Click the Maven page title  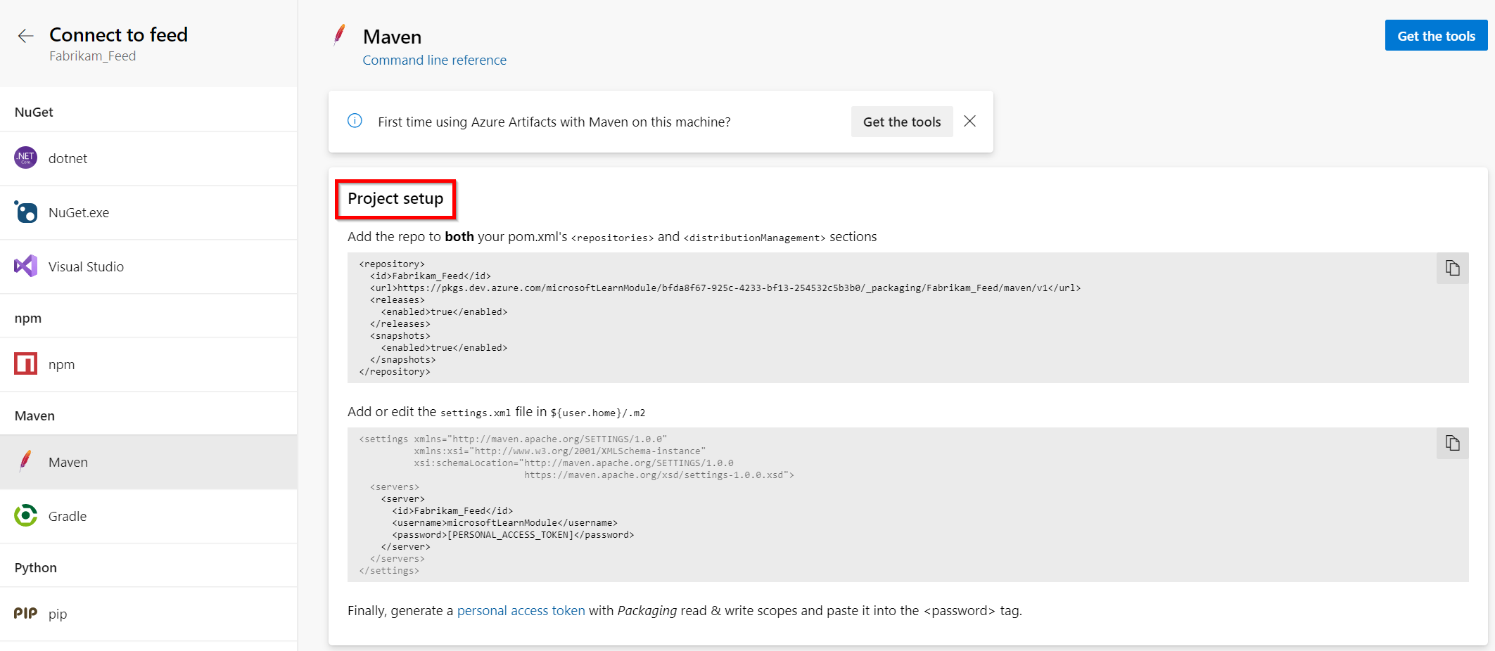pos(392,37)
